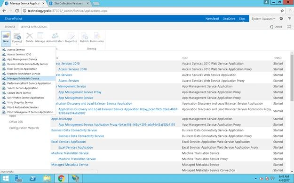294x183 pixels.
Task: Open PowerShell from the taskbar
Action: click(33, 178)
